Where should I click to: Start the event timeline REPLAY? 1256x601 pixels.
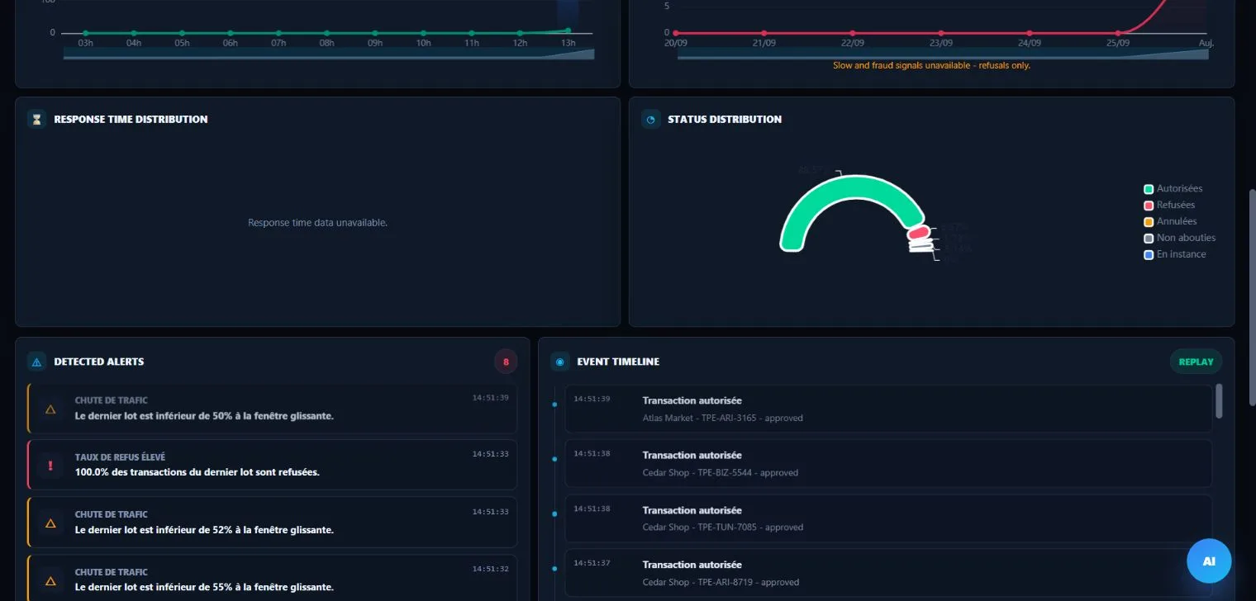pyautogui.click(x=1196, y=362)
